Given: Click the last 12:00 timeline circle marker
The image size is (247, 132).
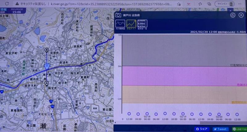Looking at the screenshot, I should [237, 114].
